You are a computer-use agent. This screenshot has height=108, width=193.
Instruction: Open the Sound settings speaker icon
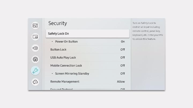35,48
